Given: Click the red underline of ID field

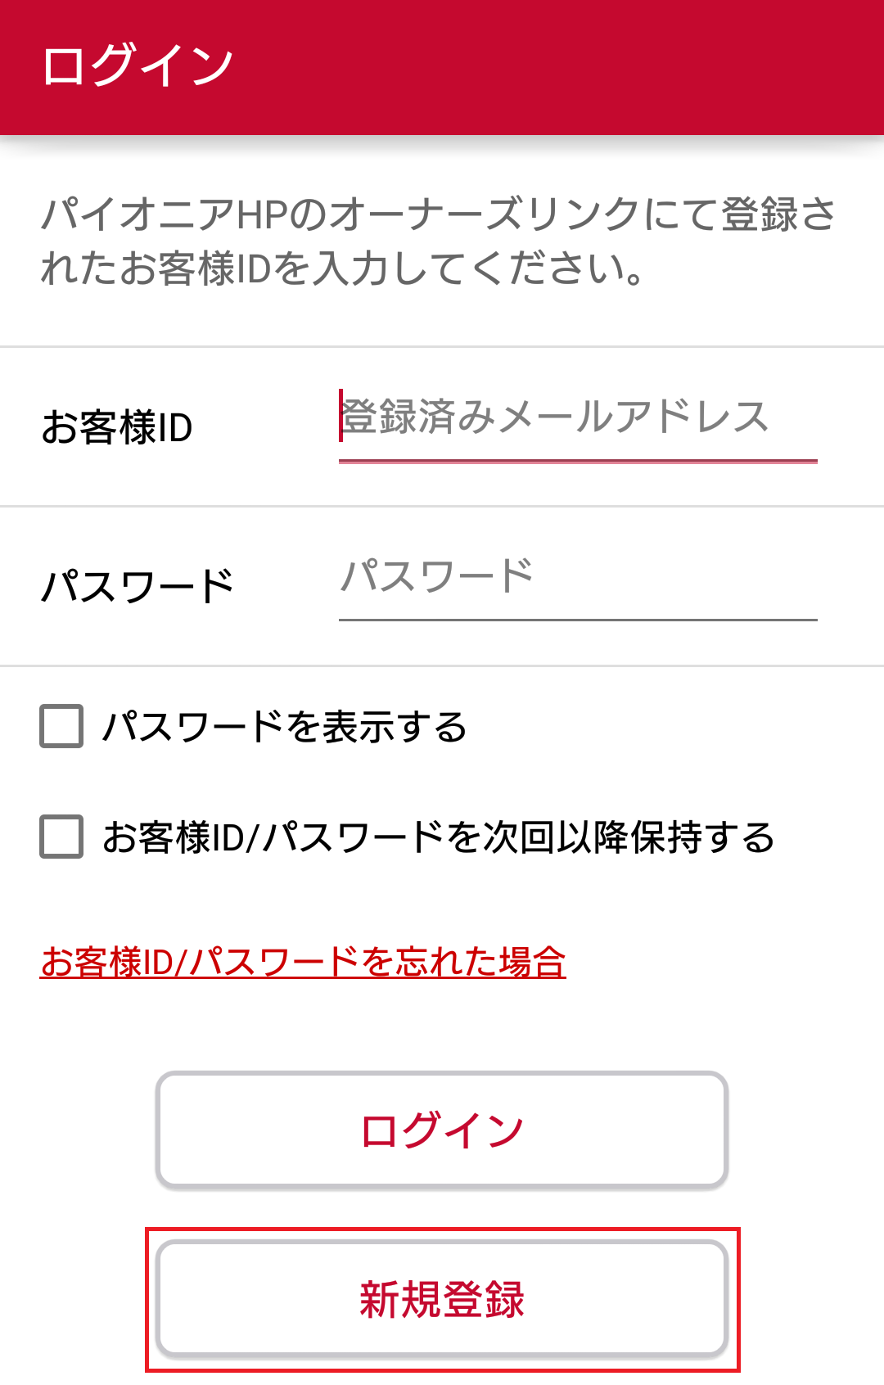Looking at the screenshot, I should (578, 462).
